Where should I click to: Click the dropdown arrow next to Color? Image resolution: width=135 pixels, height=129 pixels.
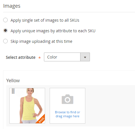(x=85, y=57)
